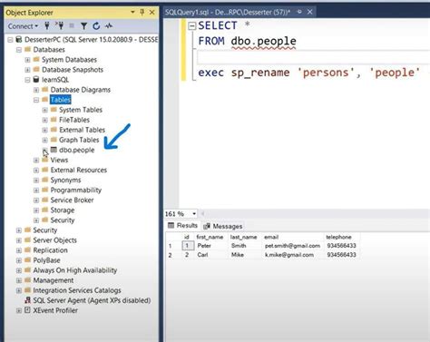Open the 161 % zoom dropdown
430x342 pixels.
pos(194,214)
